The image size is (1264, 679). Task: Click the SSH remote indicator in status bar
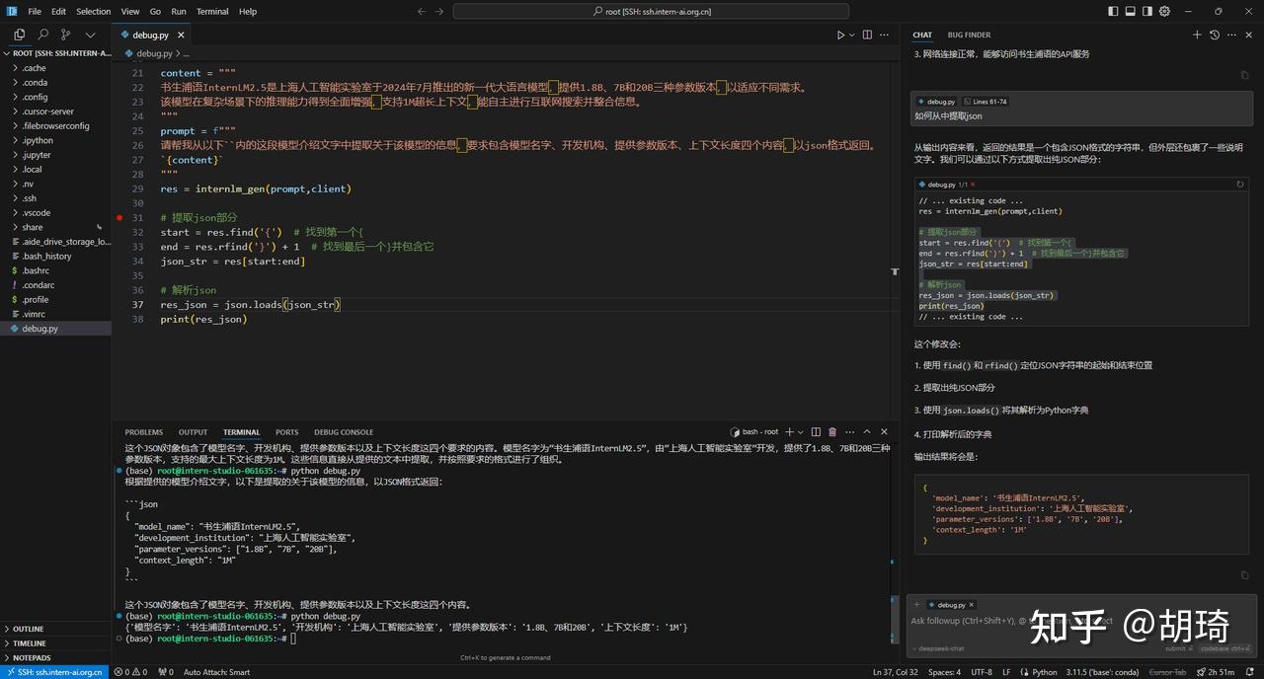pos(52,672)
